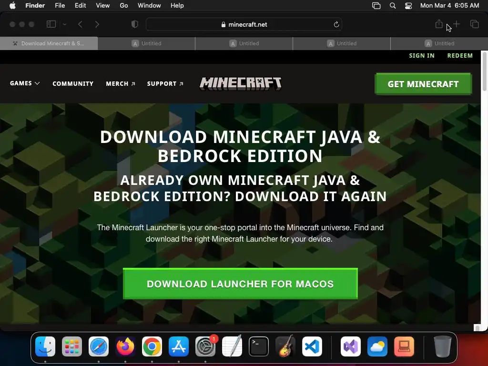The width and height of the screenshot is (488, 366).
Task: Expand the sidebar tab group dropdown arrow
Action: pyautogui.click(x=64, y=24)
